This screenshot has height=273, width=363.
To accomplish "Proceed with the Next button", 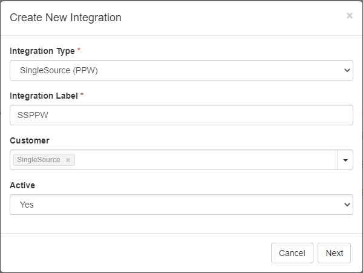I will (334, 253).
